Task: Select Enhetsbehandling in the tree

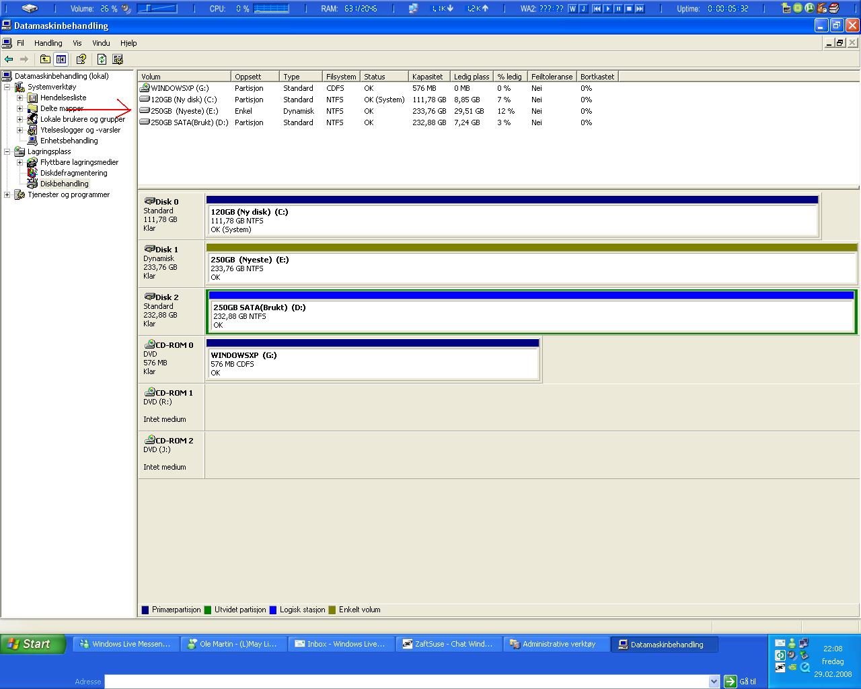Action: pyautogui.click(x=69, y=141)
